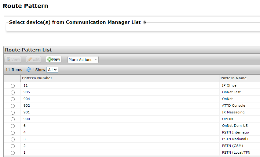
Task: Click pattern number 902 in the list
Action: 27,105
